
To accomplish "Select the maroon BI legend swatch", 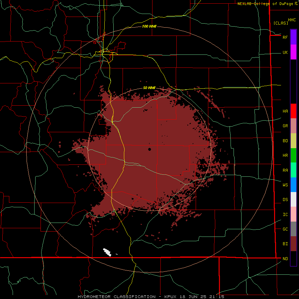I will (293, 244).
